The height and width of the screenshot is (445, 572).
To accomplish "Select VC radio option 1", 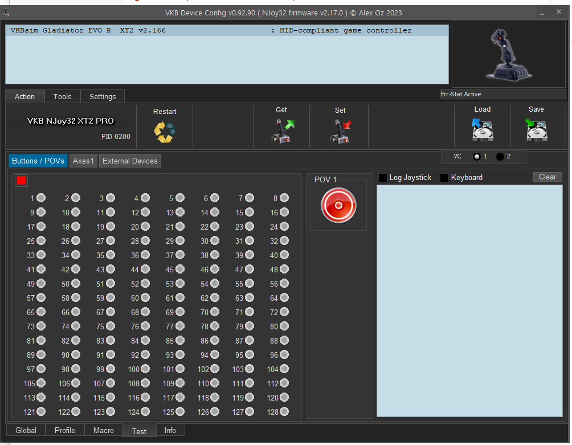I will tap(477, 157).
